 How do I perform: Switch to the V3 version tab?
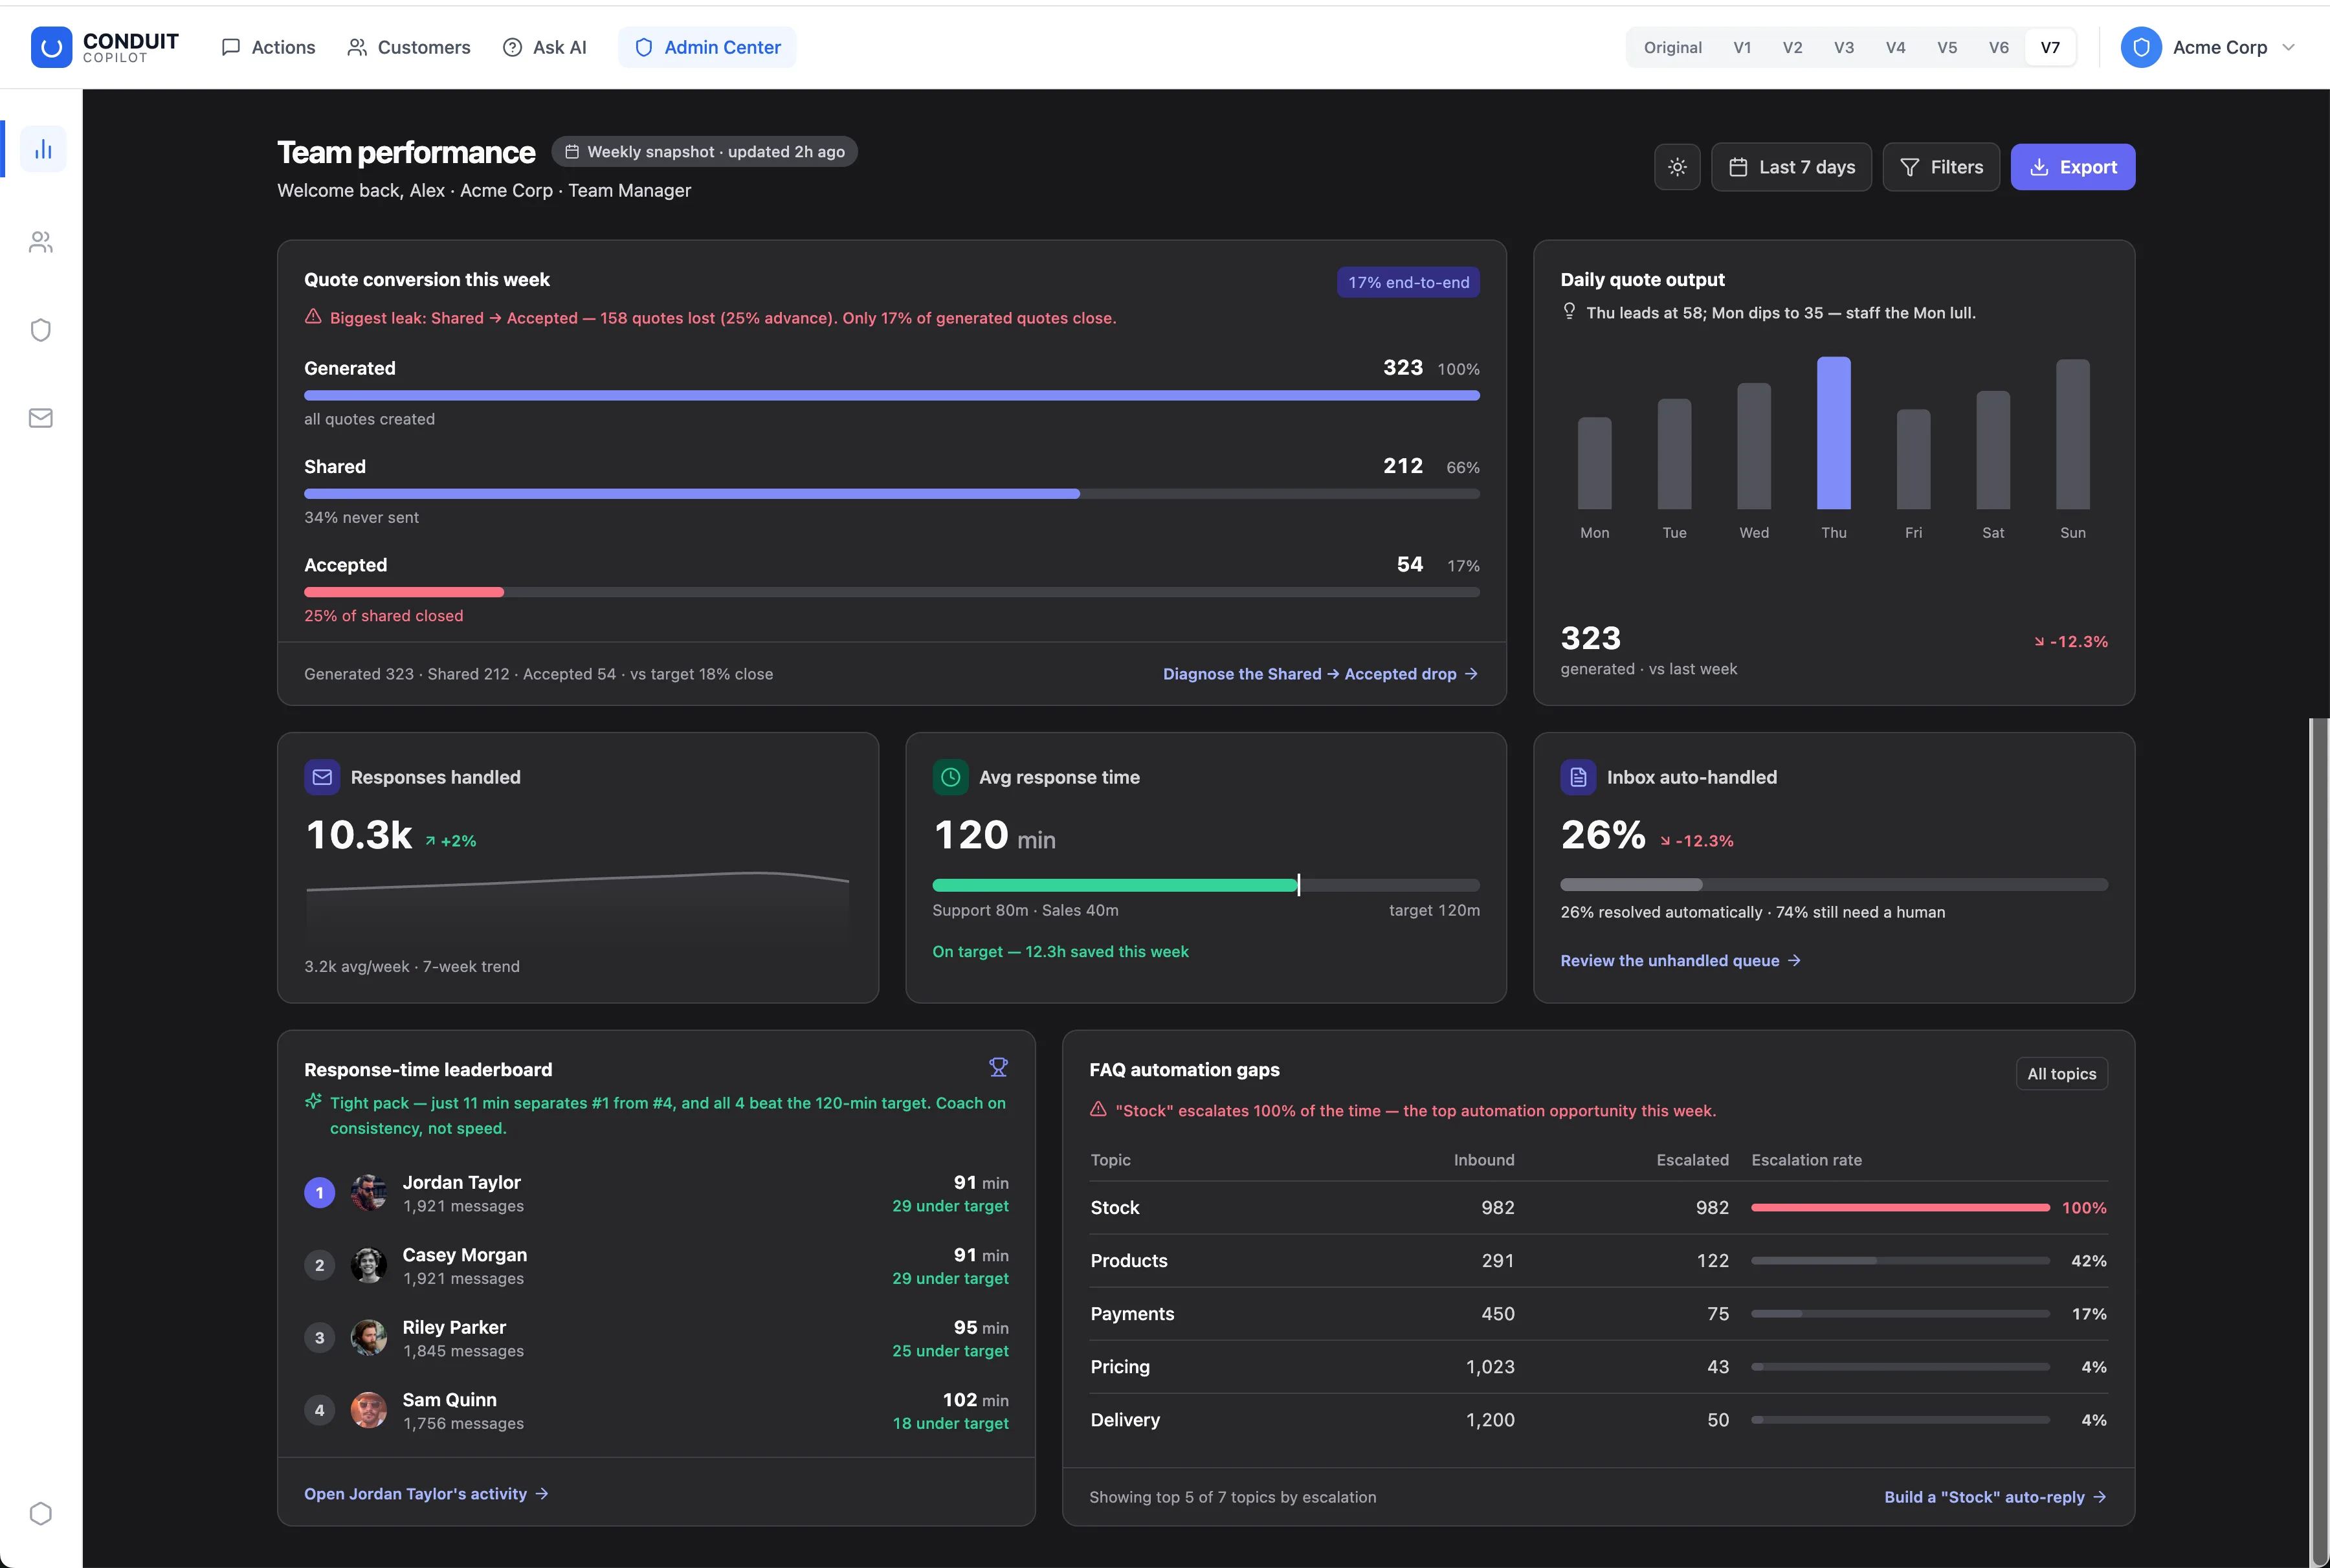point(1844,47)
